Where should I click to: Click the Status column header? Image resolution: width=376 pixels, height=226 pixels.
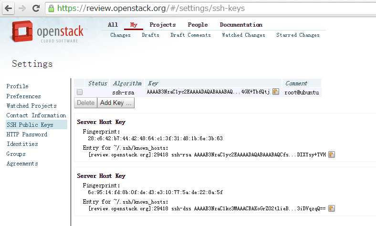tap(98, 83)
